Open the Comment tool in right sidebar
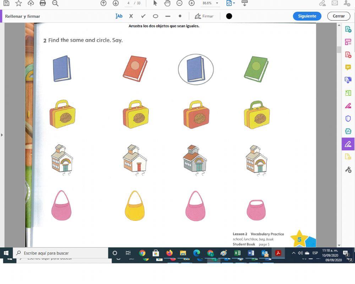This screenshot has height=284, width=355. (x=348, y=67)
